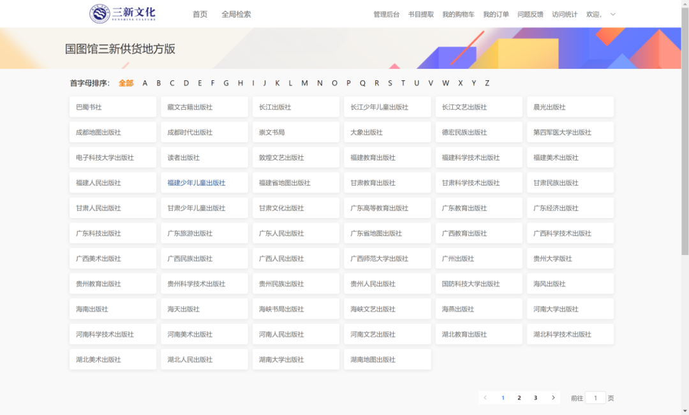Open the user account dropdown next to 欢迎

coord(612,13)
